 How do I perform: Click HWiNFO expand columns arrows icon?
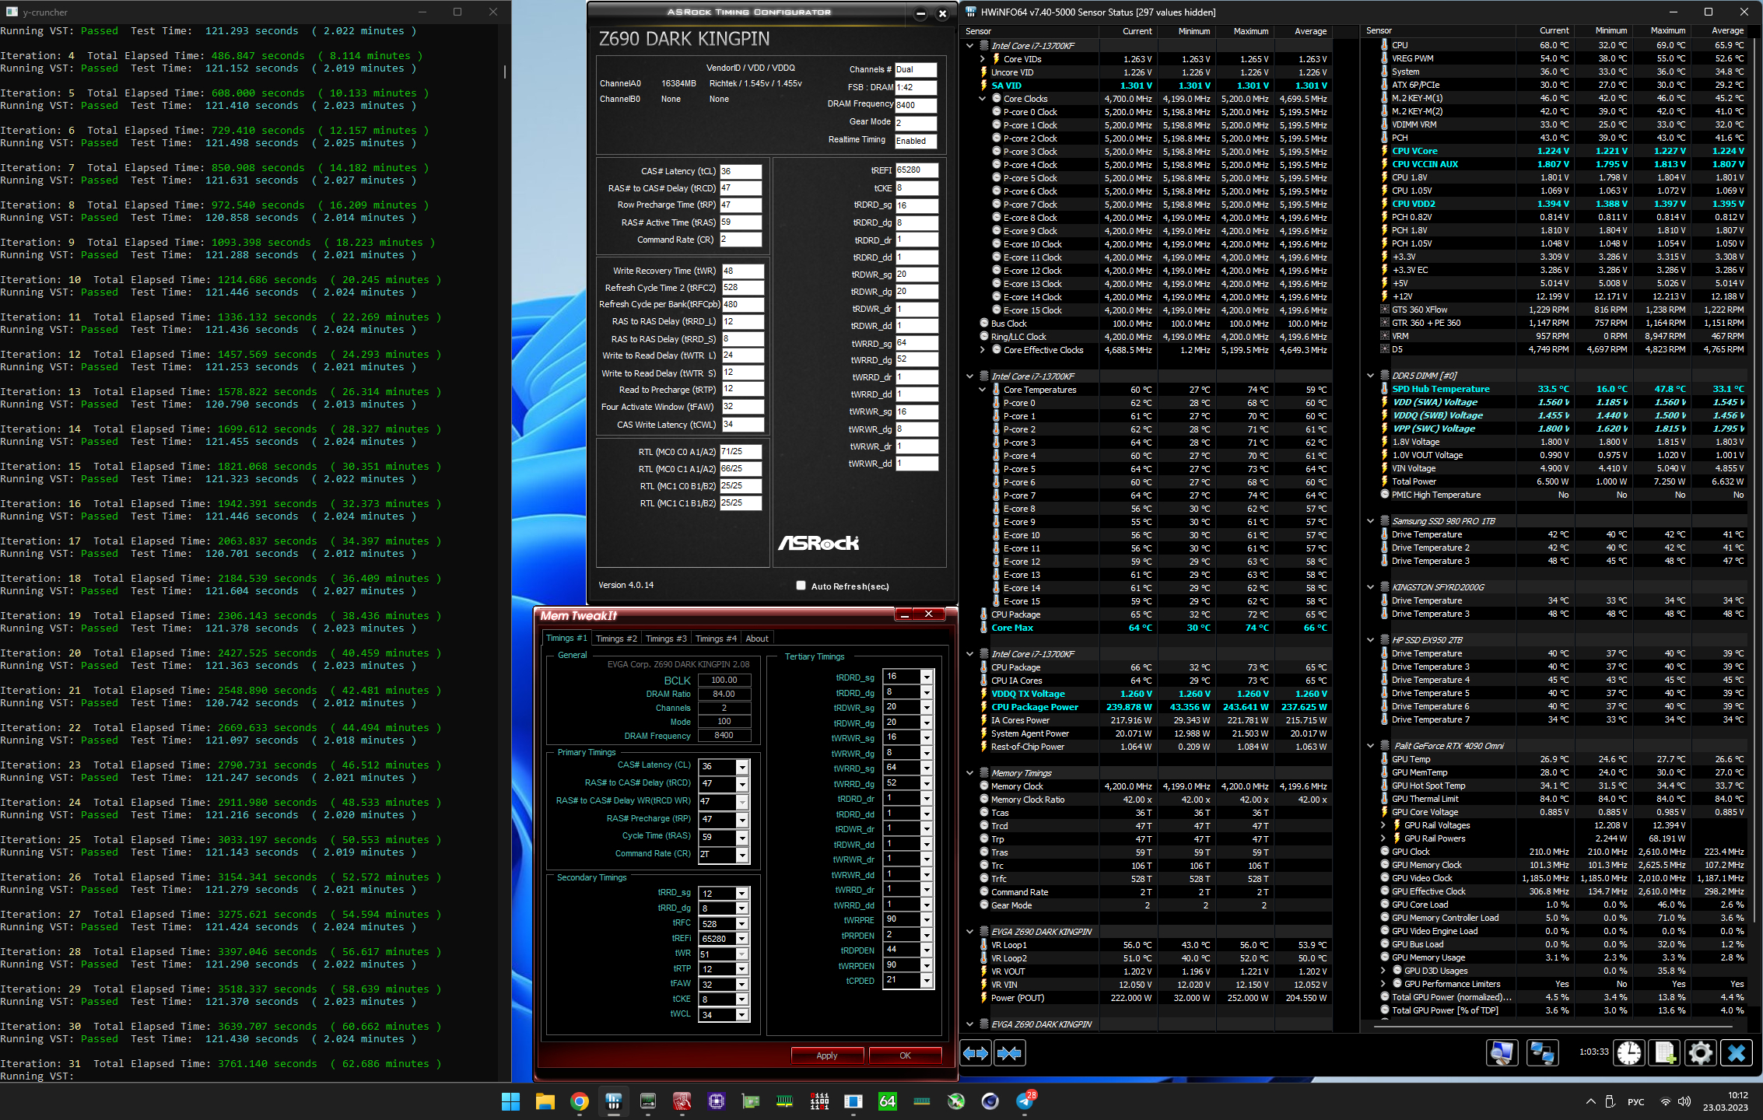(976, 1053)
